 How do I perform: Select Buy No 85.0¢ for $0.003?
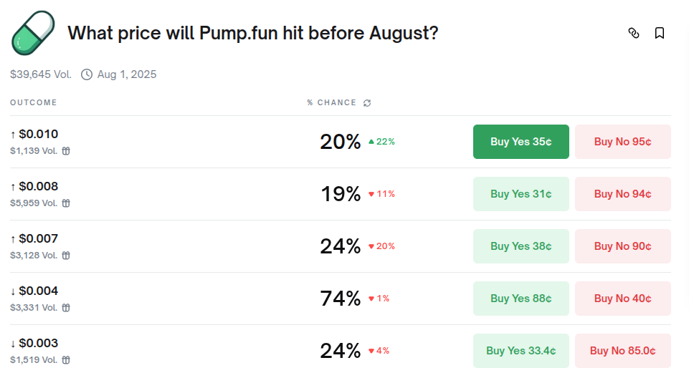(x=622, y=351)
